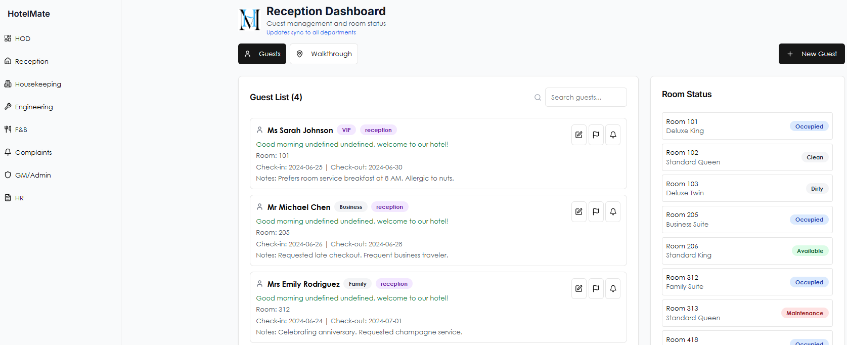847x345 pixels.
Task: Click person icon beside Ms Sarah Johnson
Action: tap(259, 130)
